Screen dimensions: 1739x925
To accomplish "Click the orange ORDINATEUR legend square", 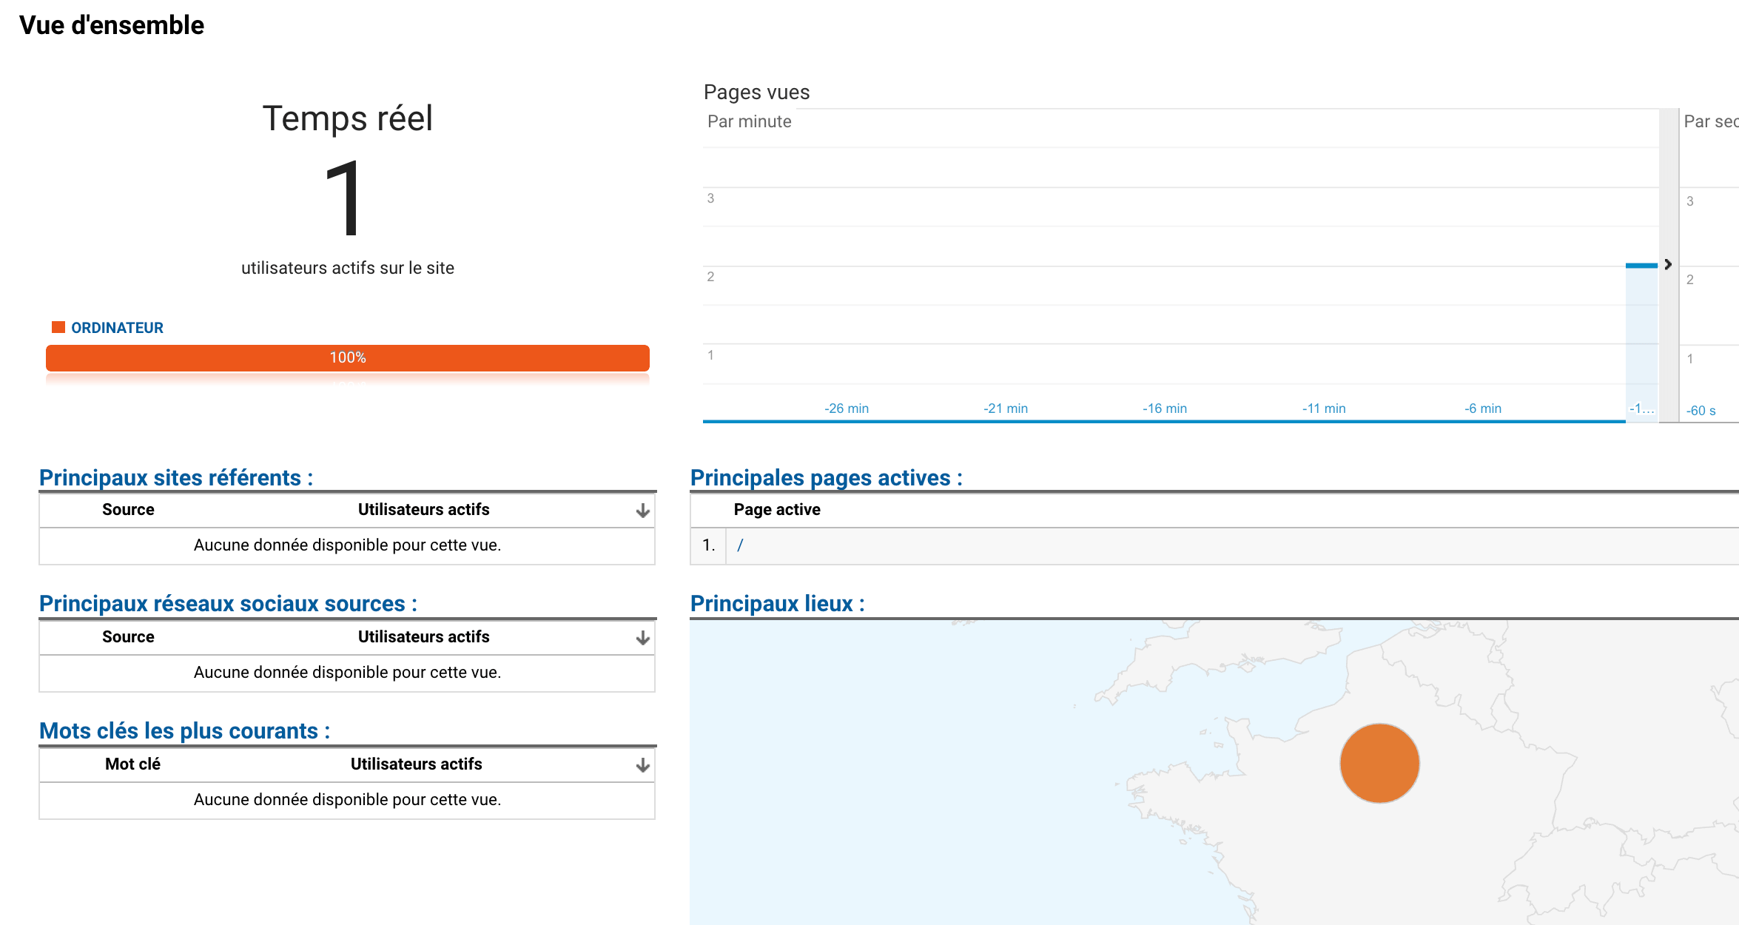I will [x=58, y=327].
